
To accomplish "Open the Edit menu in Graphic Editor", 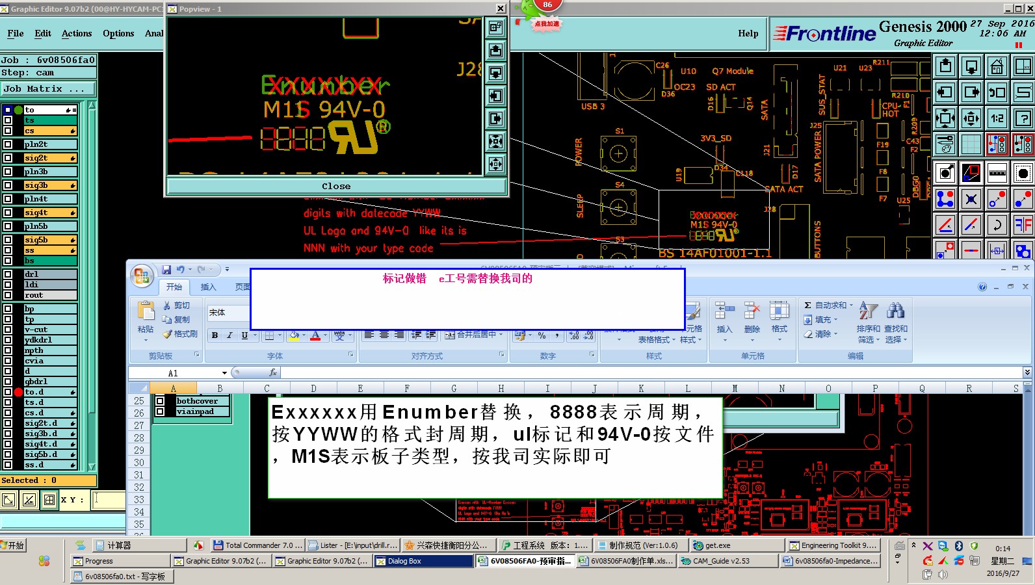I will [43, 33].
